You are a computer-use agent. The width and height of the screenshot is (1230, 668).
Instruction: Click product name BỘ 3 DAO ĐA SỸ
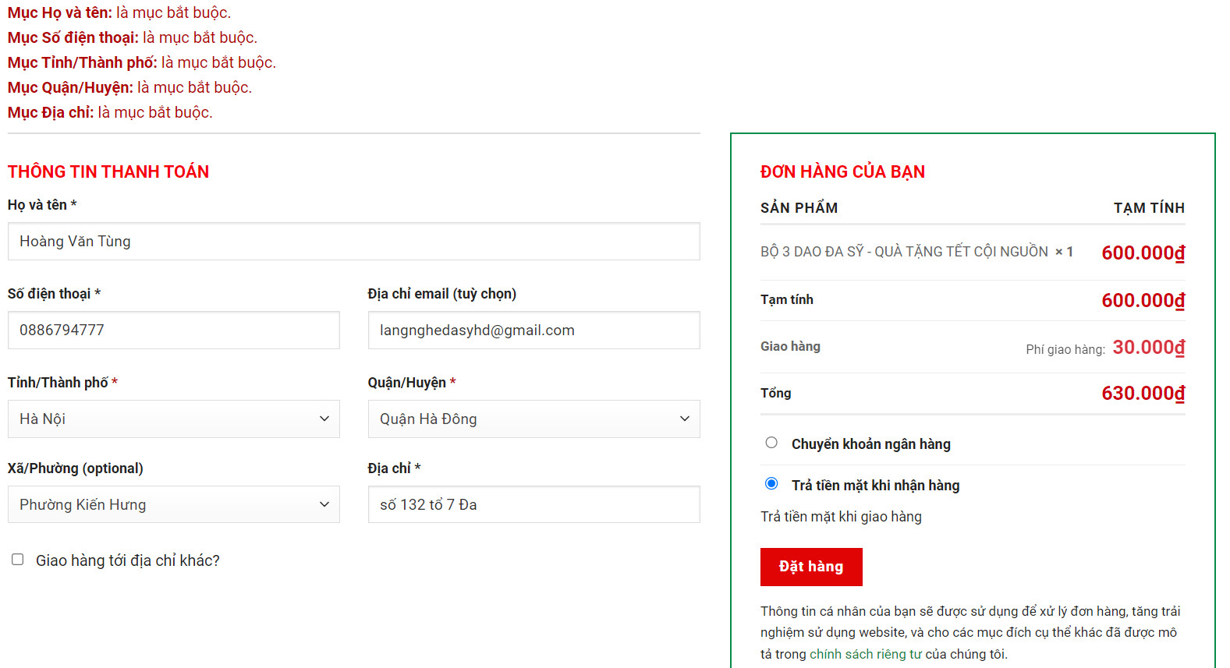click(x=904, y=252)
